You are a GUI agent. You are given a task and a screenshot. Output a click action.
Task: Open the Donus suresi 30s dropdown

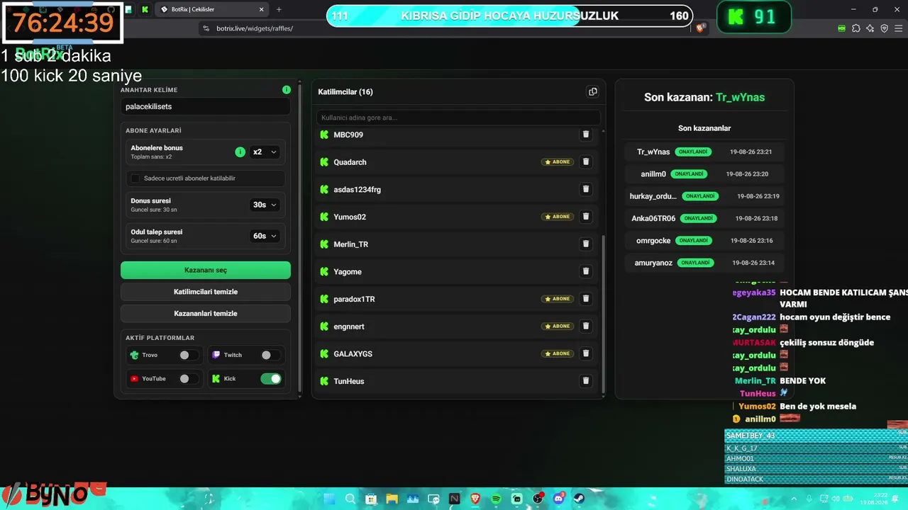[x=265, y=205]
